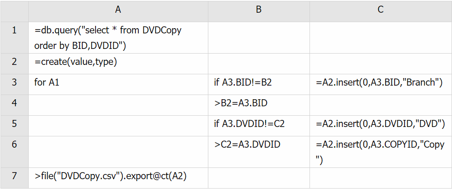This screenshot has height=190, width=452.
Task: Select the Branch insert formula cell
Action: tap(381, 84)
